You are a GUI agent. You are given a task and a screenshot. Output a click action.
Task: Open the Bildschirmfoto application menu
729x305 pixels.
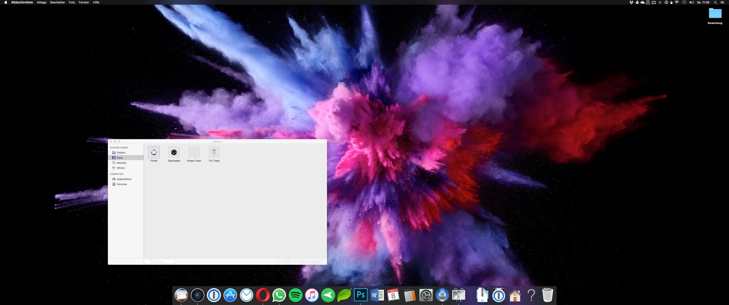(22, 2)
